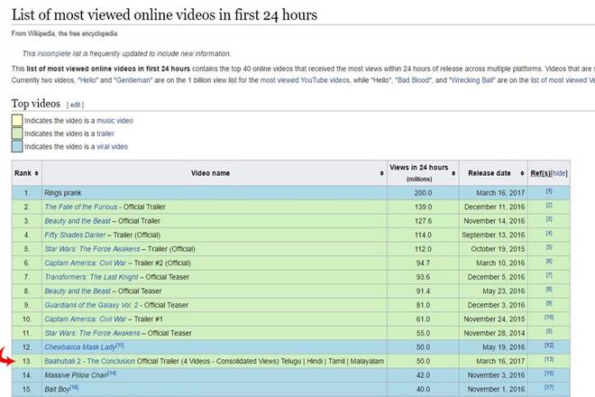Hide the Ref(s) column via hide link
This screenshot has width=595, height=397.
(x=560, y=173)
